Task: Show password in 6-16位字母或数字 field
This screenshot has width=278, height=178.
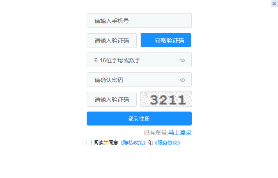Action: [x=182, y=60]
